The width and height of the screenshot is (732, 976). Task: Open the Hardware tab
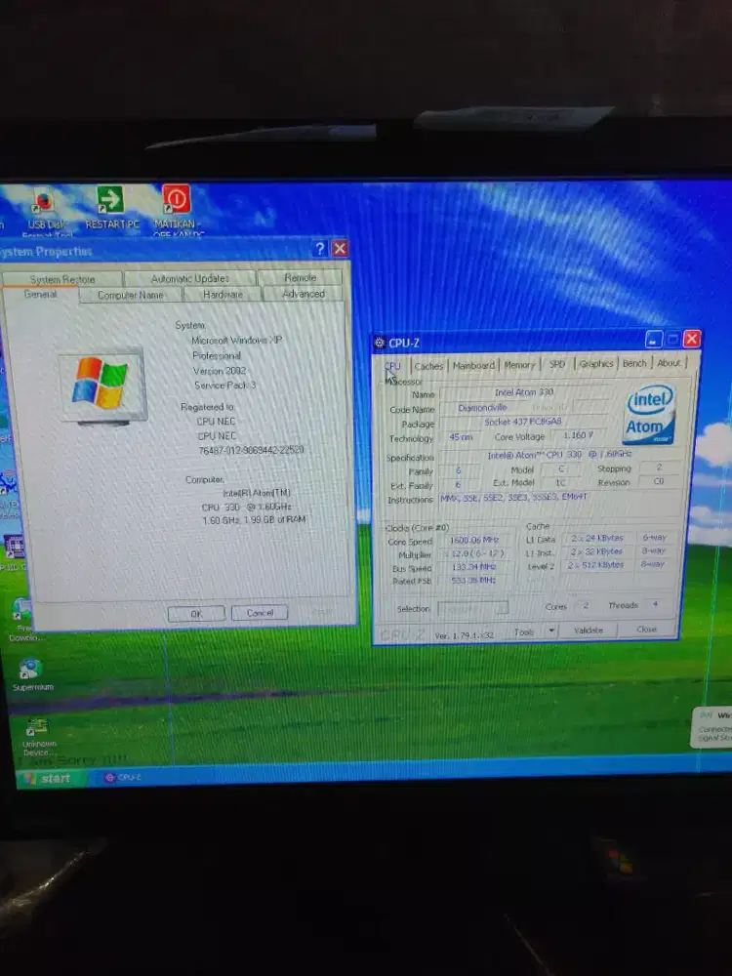(x=223, y=294)
